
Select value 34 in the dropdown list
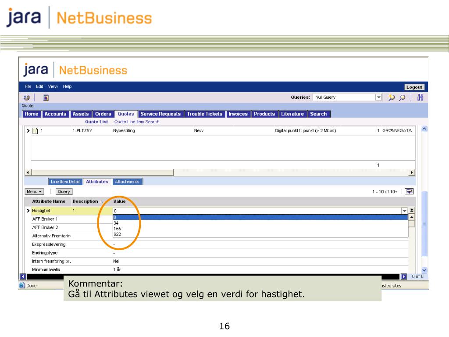point(260,223)
